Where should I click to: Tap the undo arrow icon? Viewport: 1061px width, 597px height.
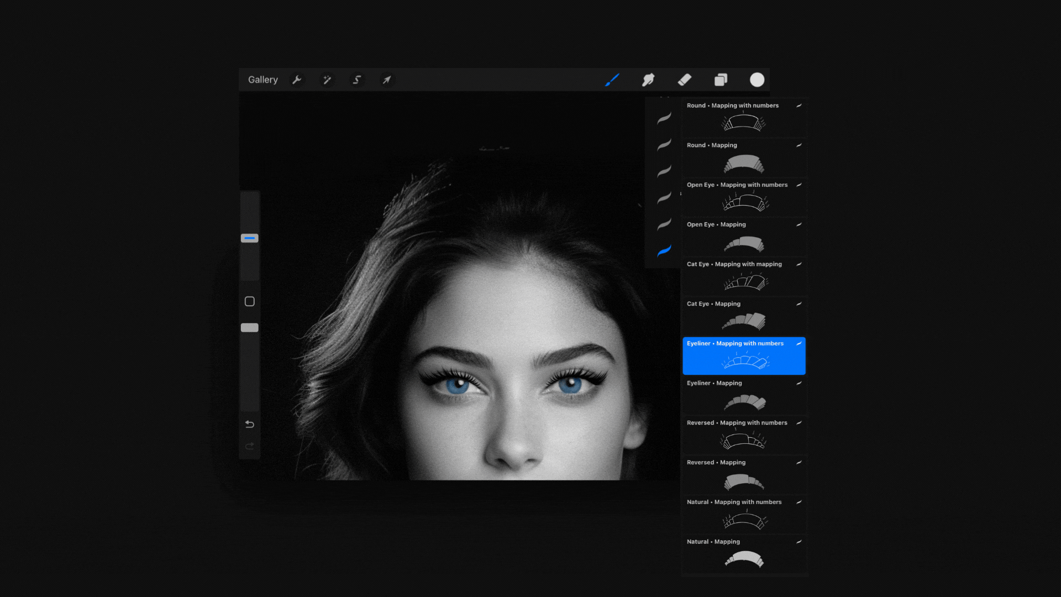pos(249,424)
